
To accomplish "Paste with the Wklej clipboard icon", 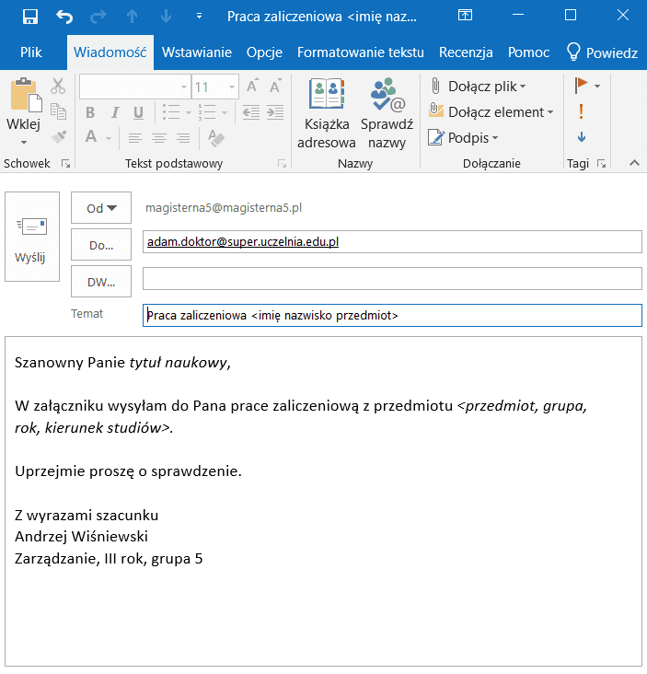I will point(26,95).
